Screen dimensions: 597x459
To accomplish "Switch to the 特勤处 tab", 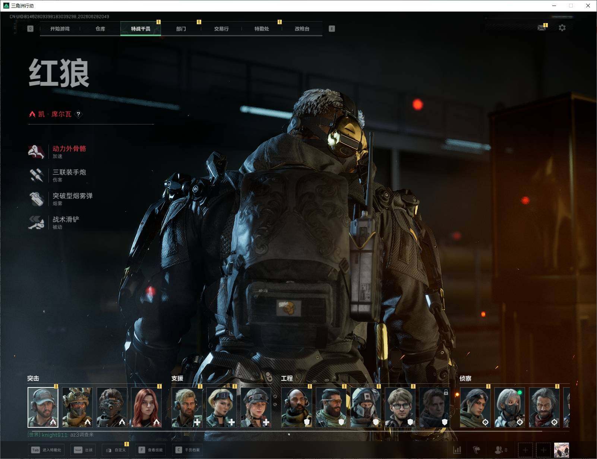I will click(x=262, y=29).
